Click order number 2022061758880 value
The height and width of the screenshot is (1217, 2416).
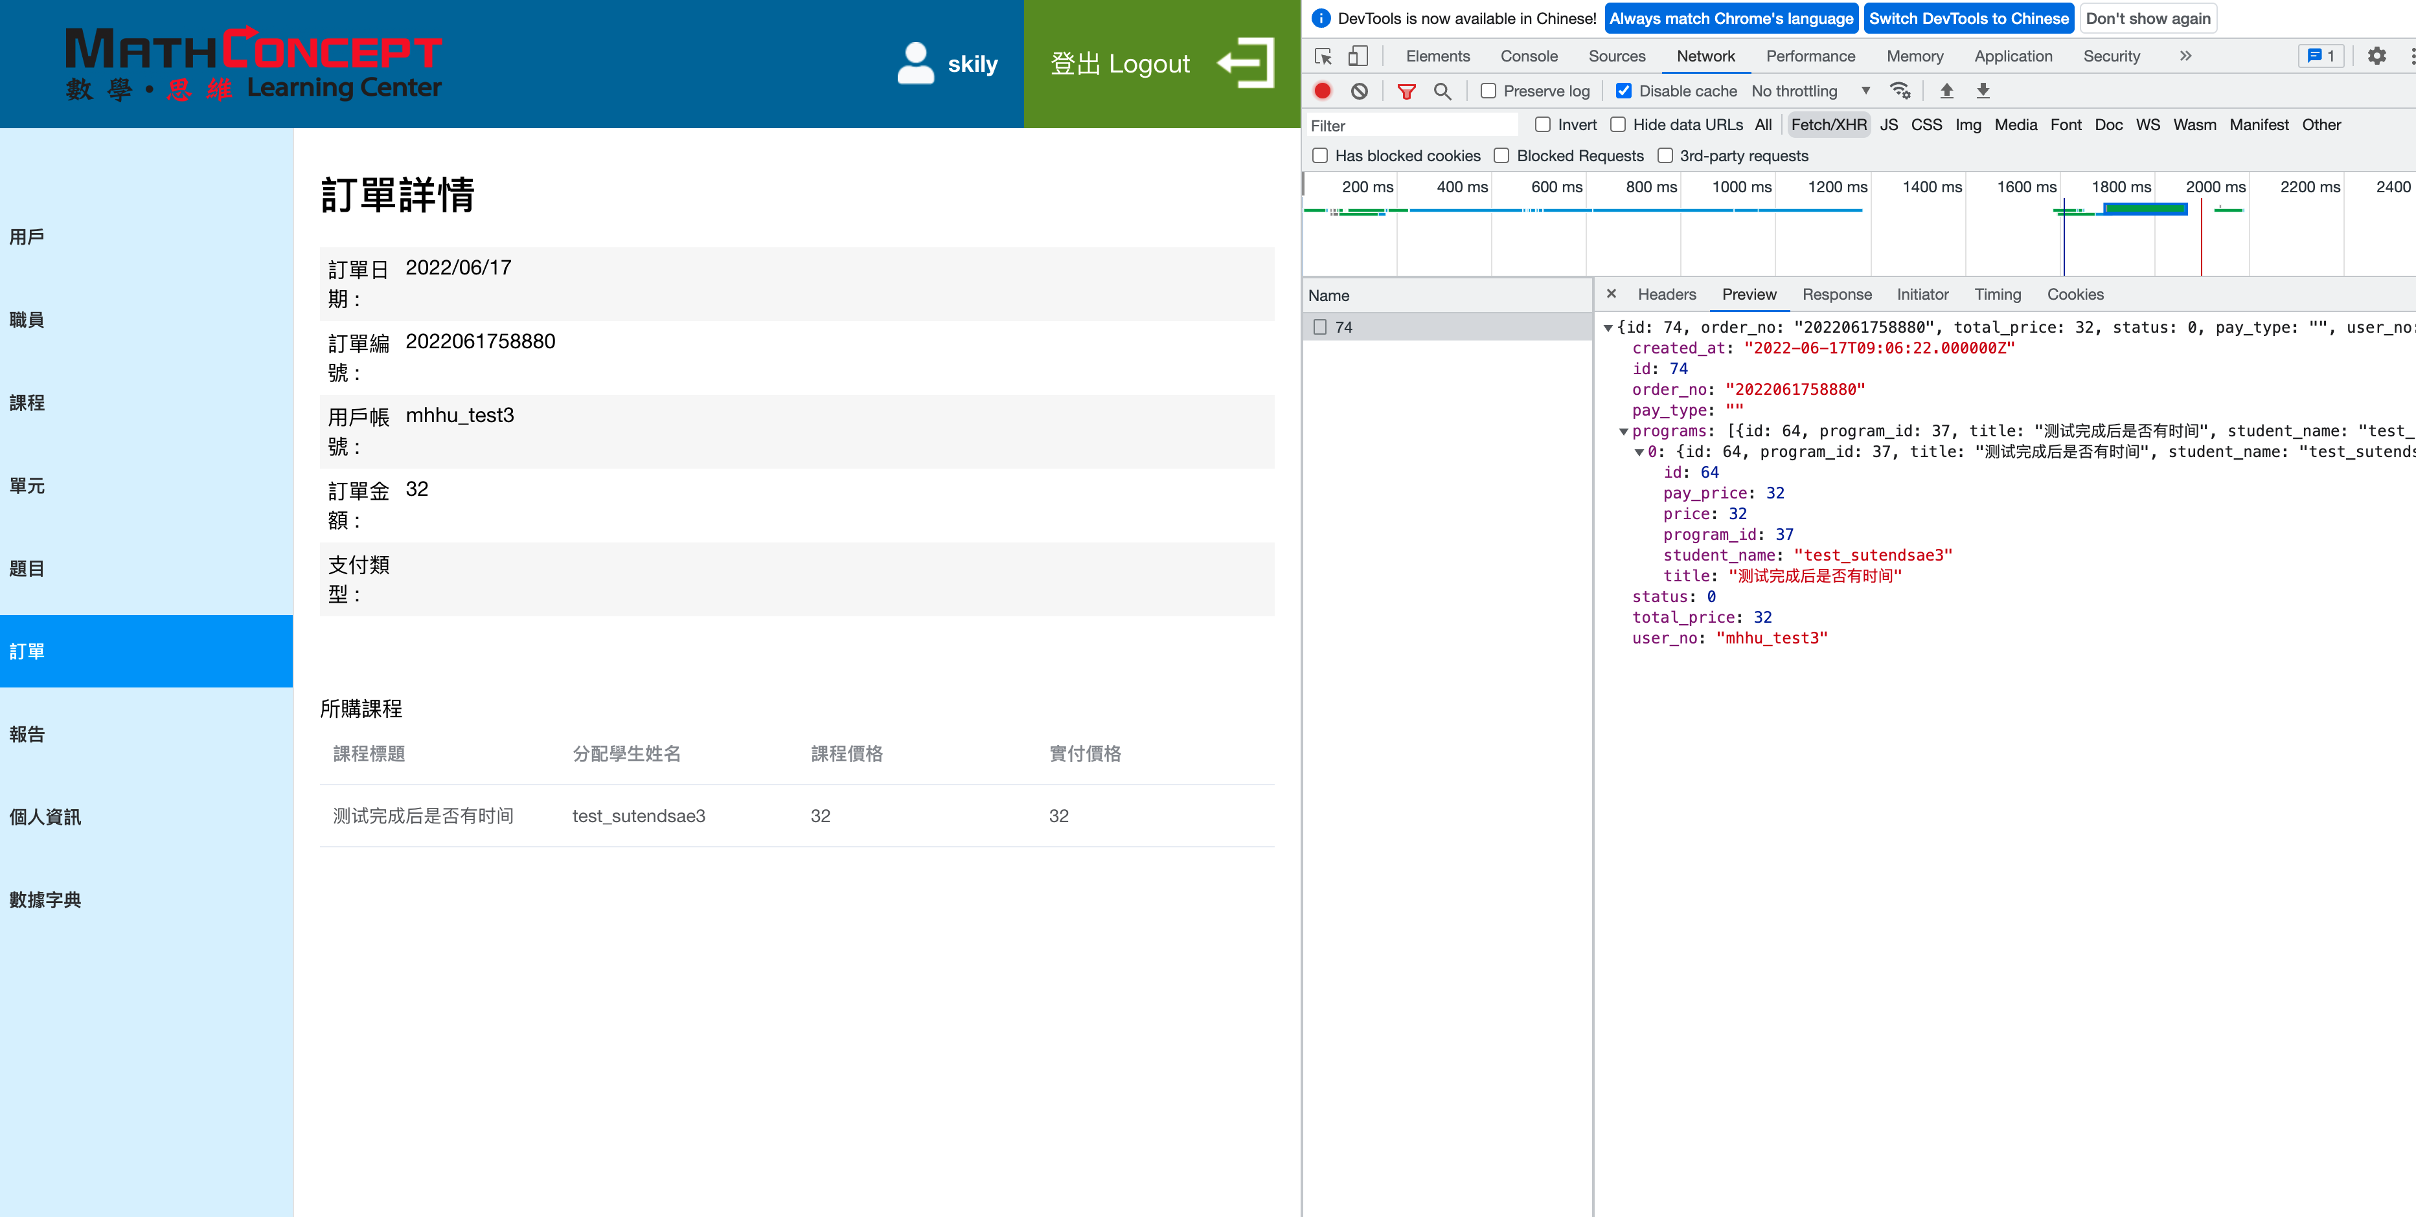pos(480,341)
